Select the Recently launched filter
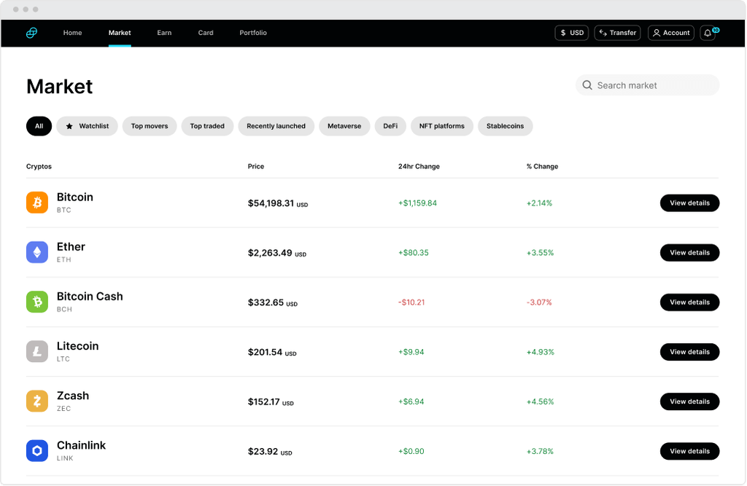The image size is (747, 486). click(276, 126)
